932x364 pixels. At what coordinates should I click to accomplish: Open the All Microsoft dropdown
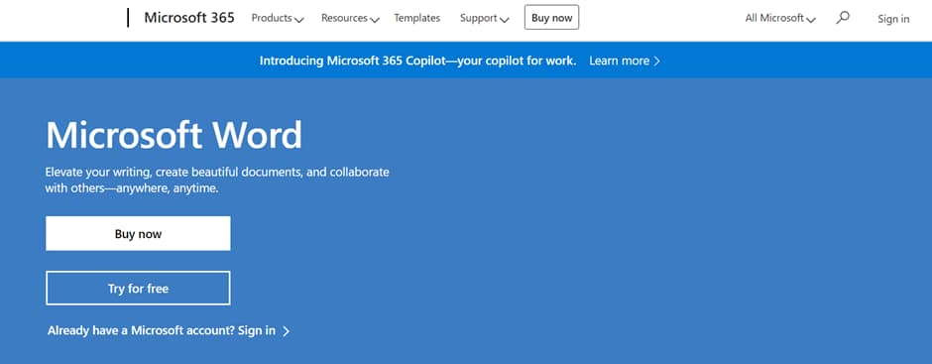point(780,18)
